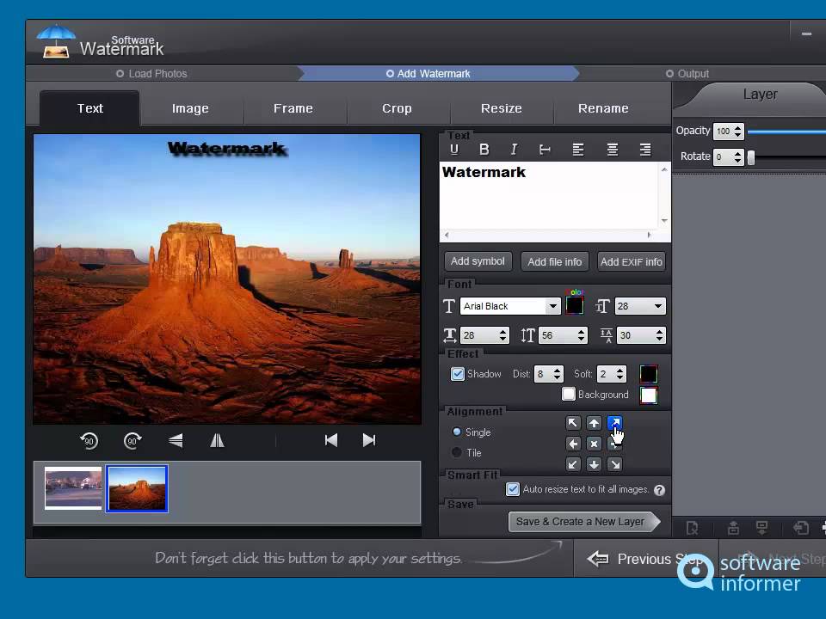Viewport: 826px width, 619px height.
Task: Toggle bold text formatting
Action: tap(484, 150)
